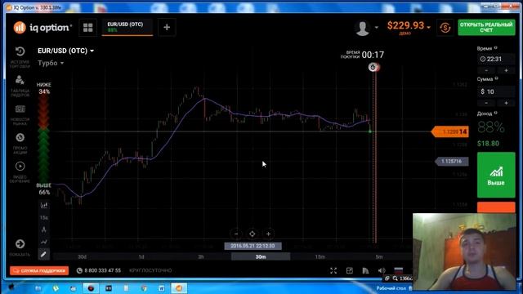Click the IQ Option logo

coord(42,27)
